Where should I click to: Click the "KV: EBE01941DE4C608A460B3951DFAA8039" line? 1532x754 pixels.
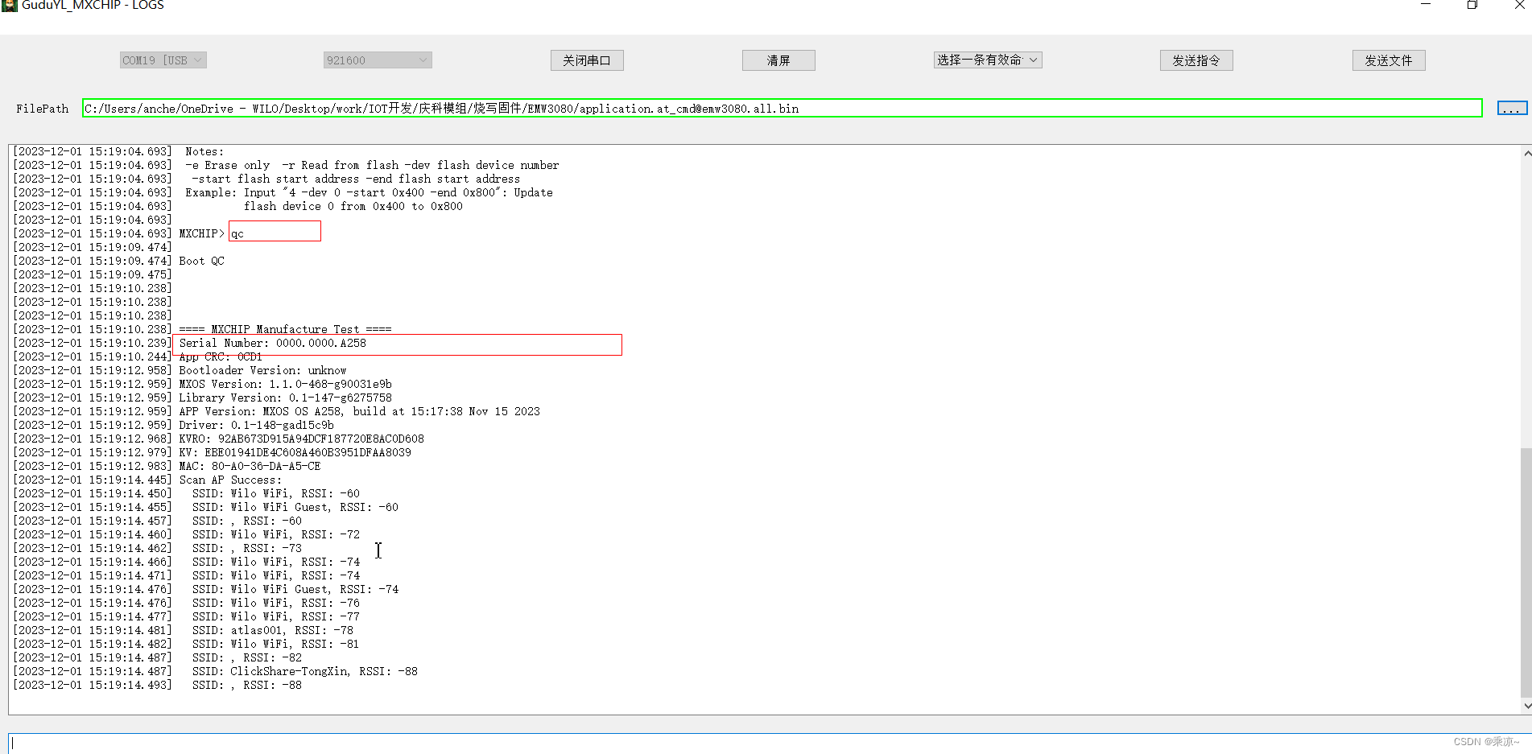[295, 452]
